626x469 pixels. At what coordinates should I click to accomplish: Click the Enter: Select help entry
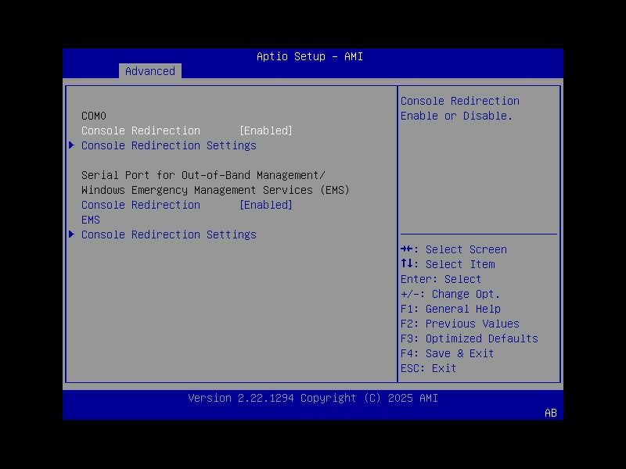pos(436,279)
